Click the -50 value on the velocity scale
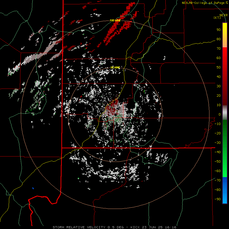 point(218,162)
